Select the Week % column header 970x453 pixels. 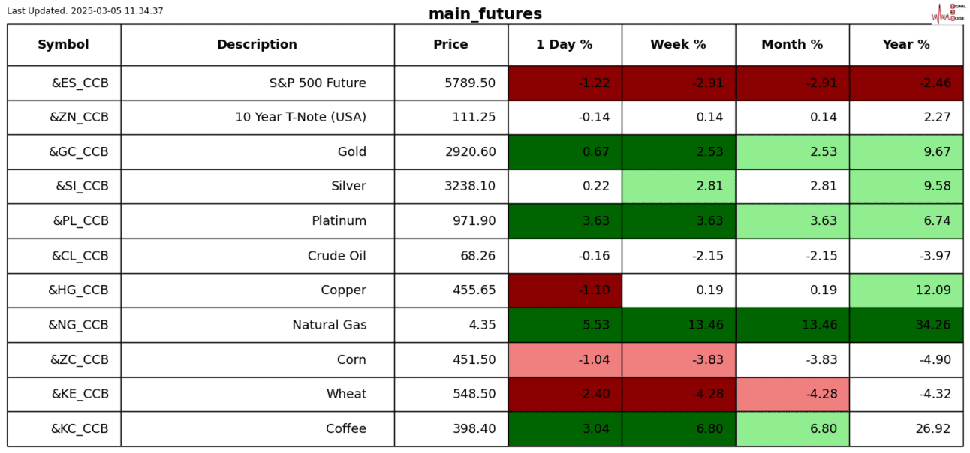679,45
